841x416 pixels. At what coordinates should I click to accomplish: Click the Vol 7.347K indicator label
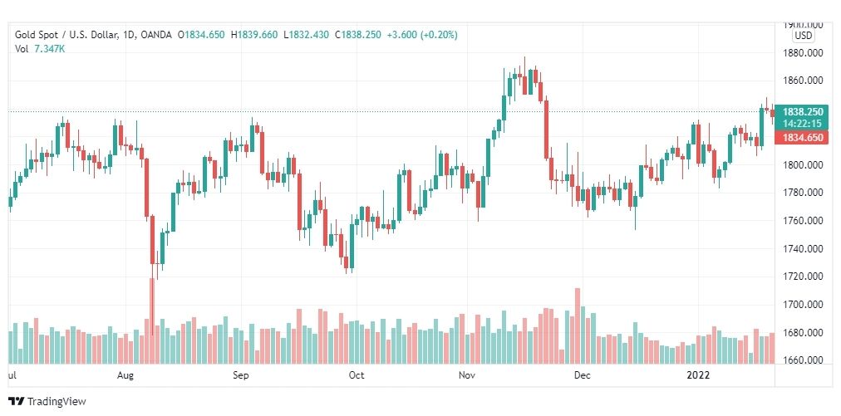[40, 49]
